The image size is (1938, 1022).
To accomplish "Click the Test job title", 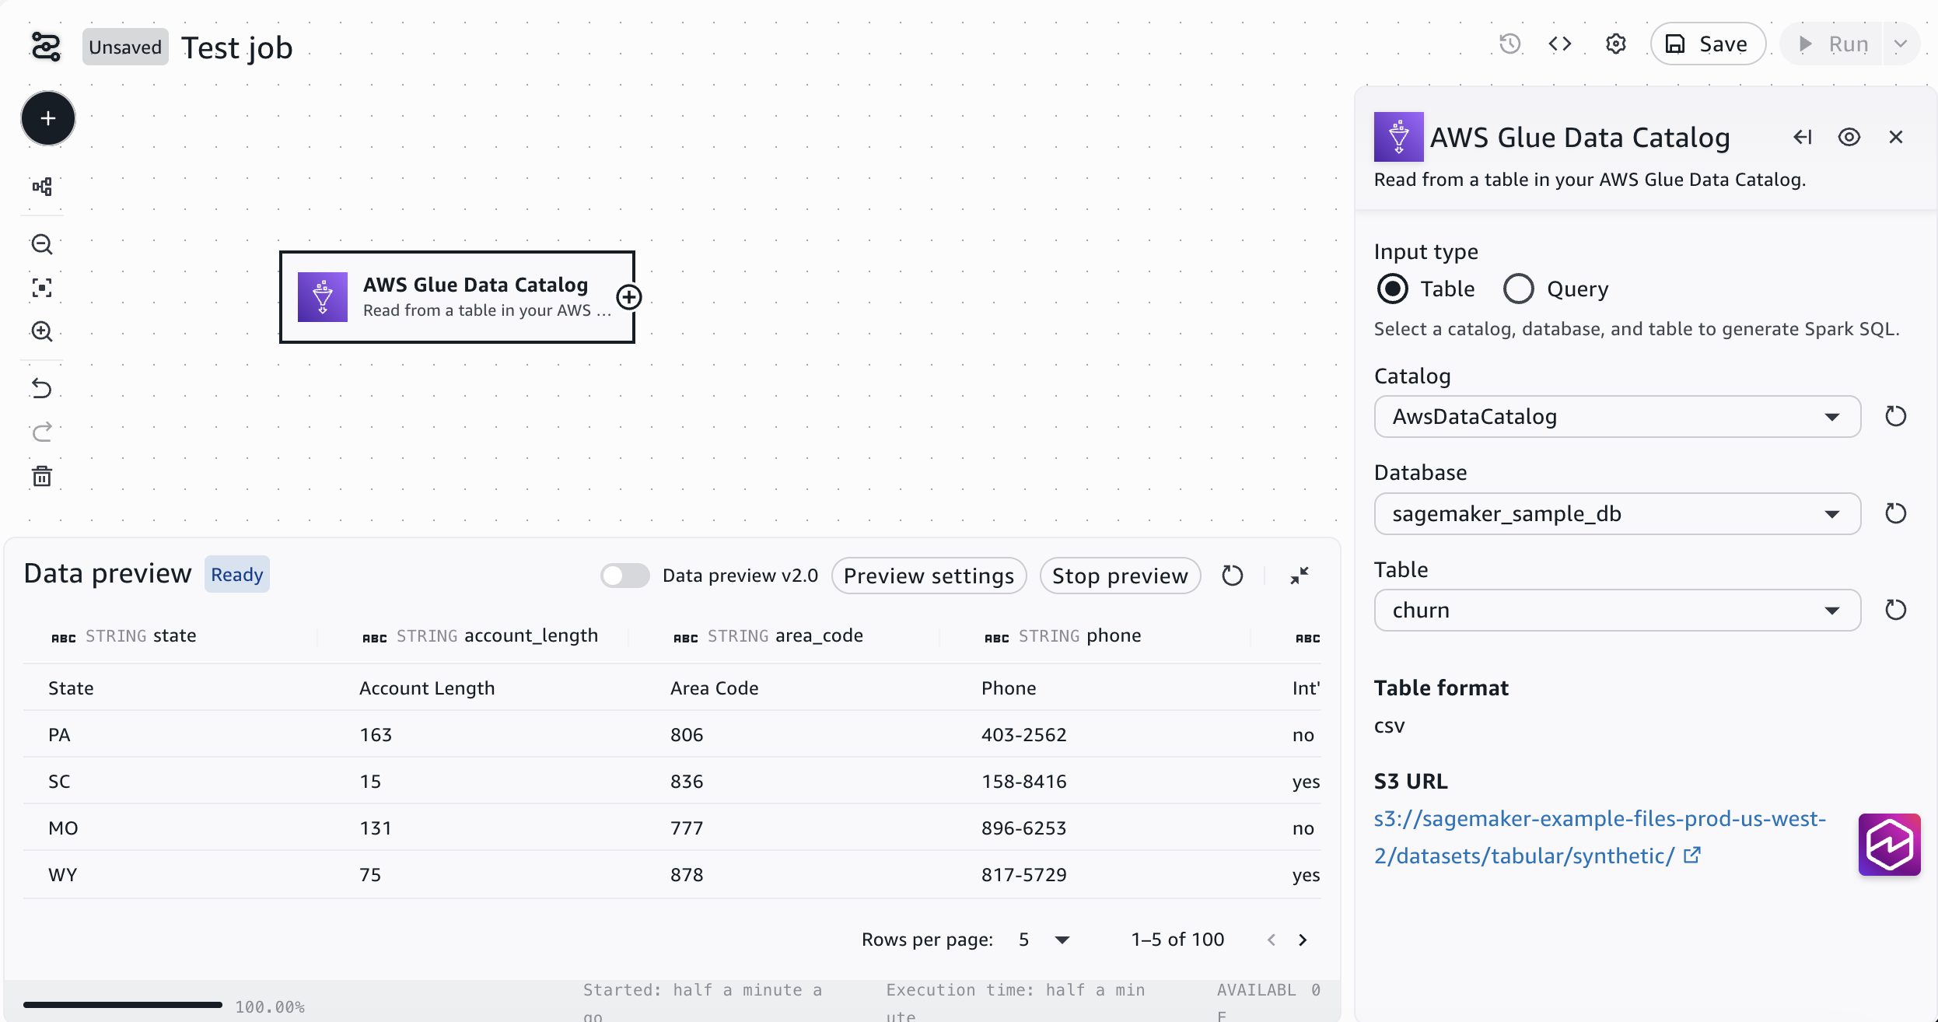I will point(237,47).
